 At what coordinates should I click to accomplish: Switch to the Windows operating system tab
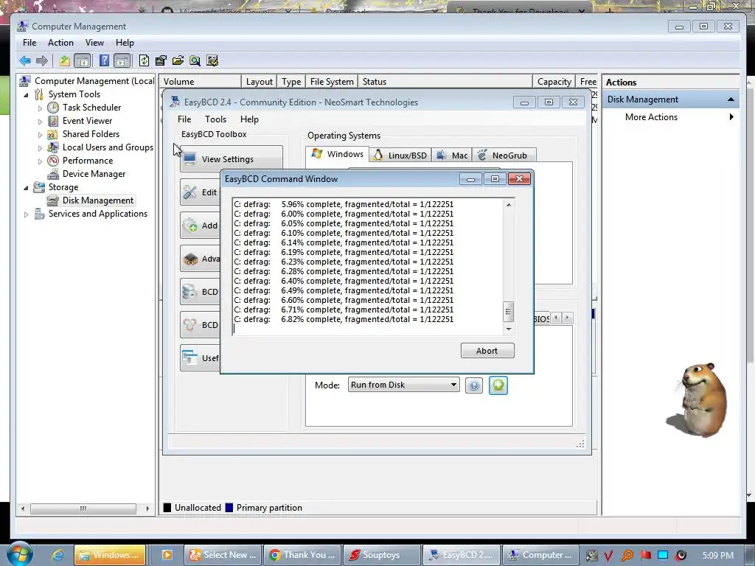pos(338,154)
